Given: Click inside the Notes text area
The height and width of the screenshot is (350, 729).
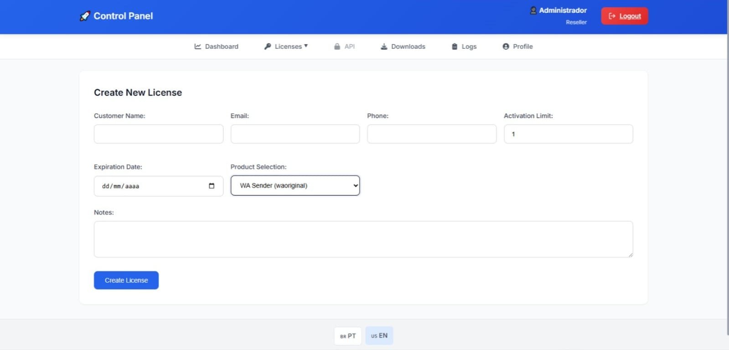Looking at the screenshot, I should tap(363, 239).
